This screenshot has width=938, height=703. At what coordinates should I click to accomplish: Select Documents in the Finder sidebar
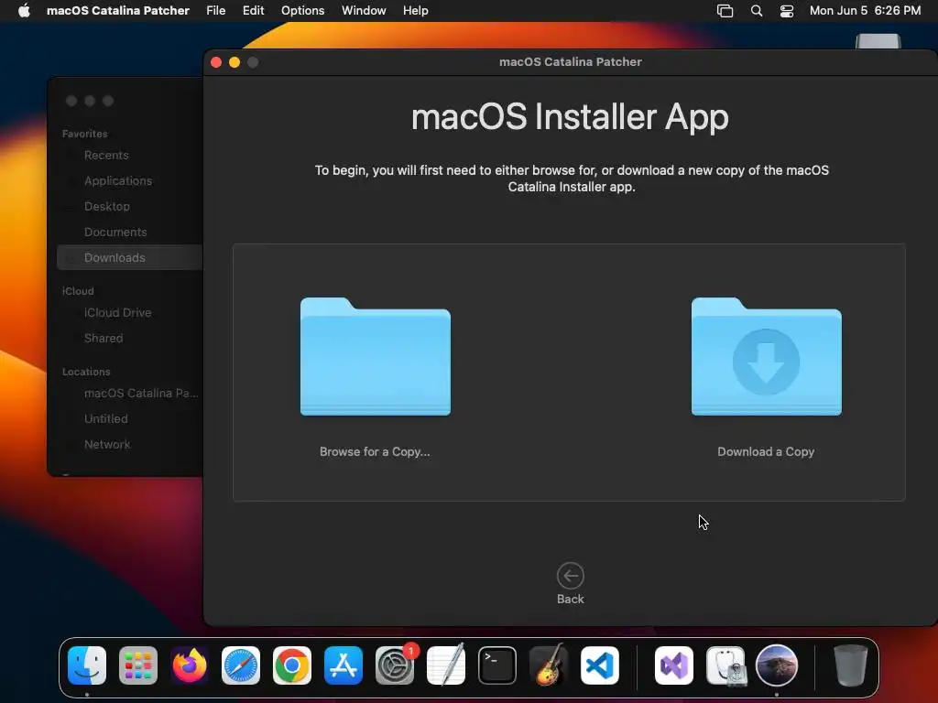pyautogui.click(x=115, y=233)
